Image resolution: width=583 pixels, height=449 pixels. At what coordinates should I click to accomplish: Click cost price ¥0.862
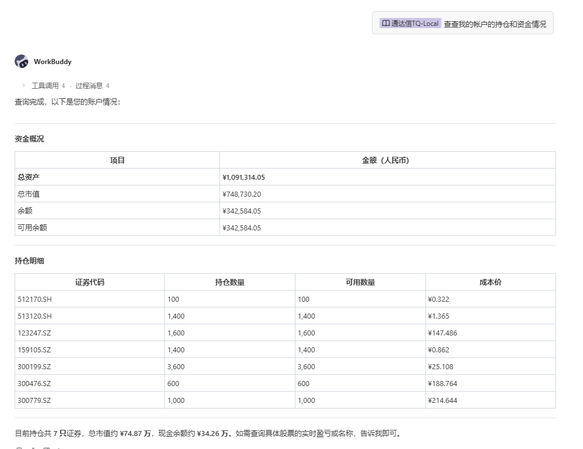[x=438, y=350]
